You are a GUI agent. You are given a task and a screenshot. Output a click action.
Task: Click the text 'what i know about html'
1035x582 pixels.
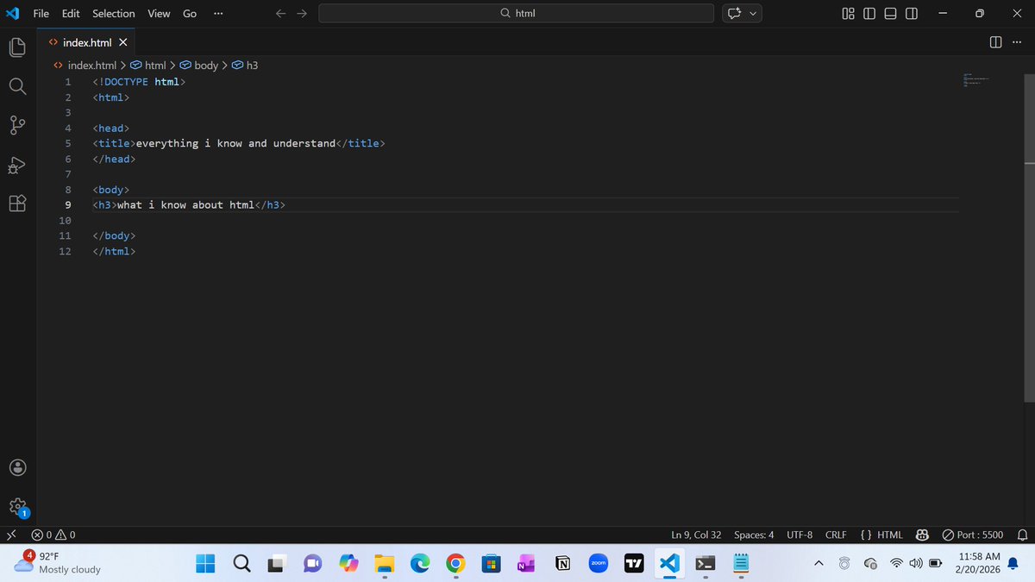tap(185, 205)
